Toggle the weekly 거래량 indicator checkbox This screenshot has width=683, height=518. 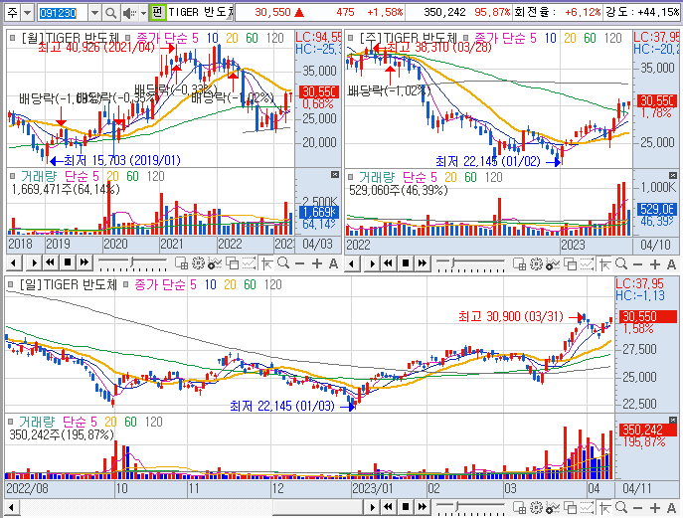pyautogui.click(x=351, y=177)
